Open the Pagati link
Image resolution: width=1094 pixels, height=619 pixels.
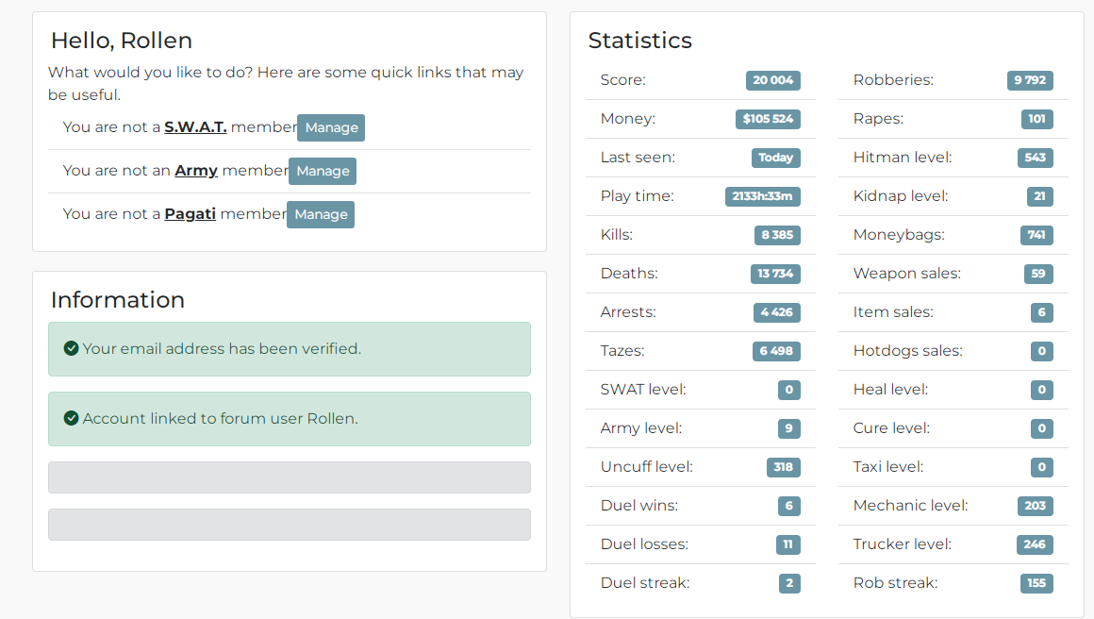tap(190, 213)
